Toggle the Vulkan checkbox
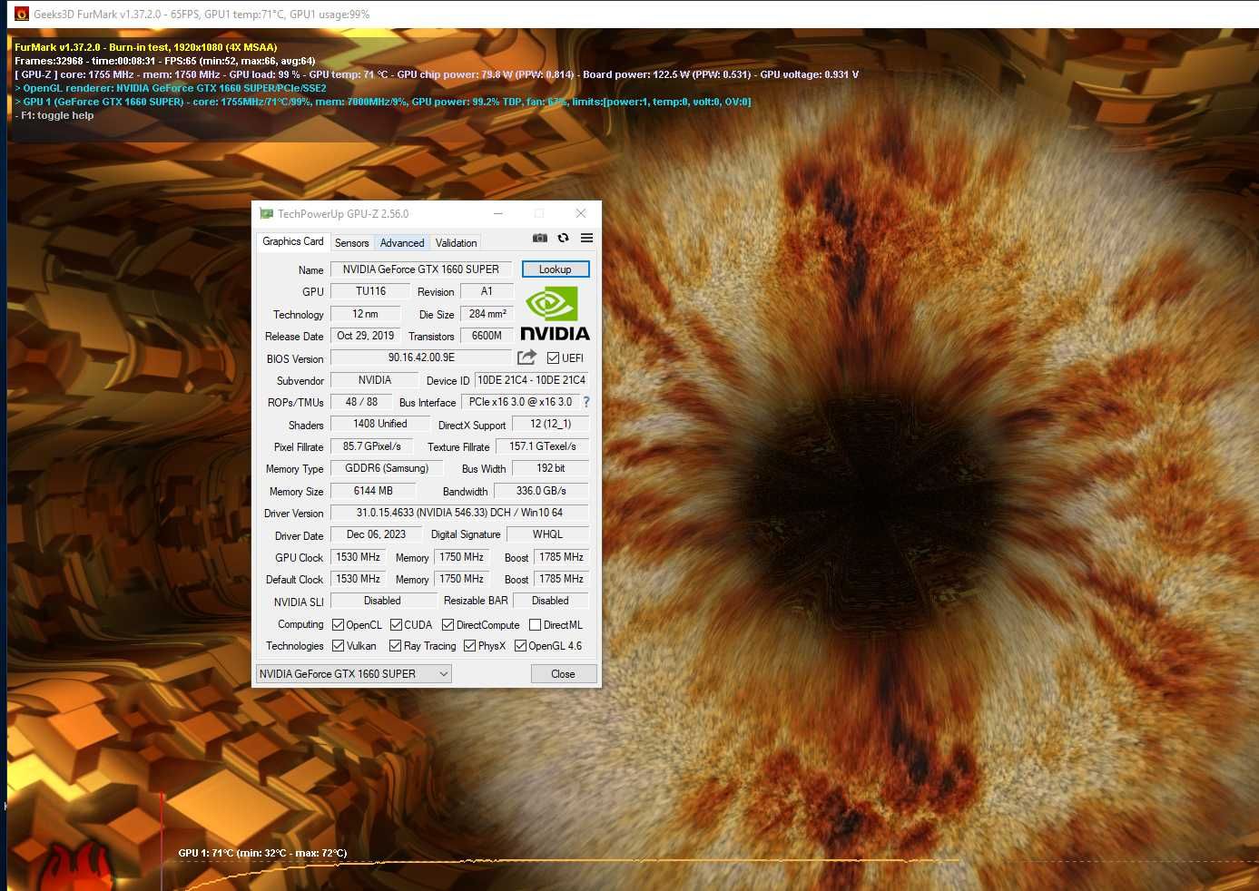This screenshot has height=891, width=1259. [x=338, y=646]
